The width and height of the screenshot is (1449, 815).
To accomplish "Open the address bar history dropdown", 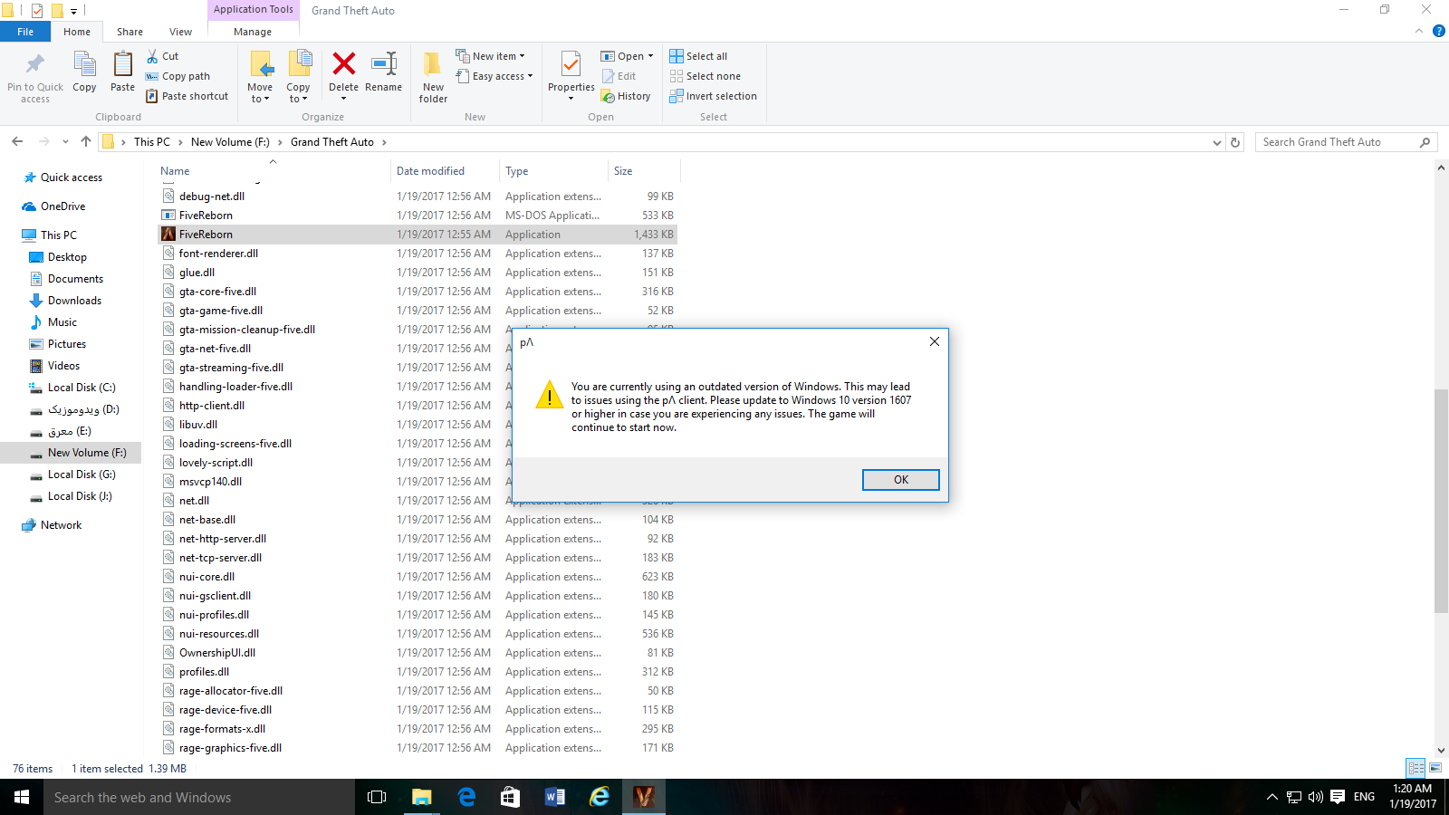I will point(1216,142).
